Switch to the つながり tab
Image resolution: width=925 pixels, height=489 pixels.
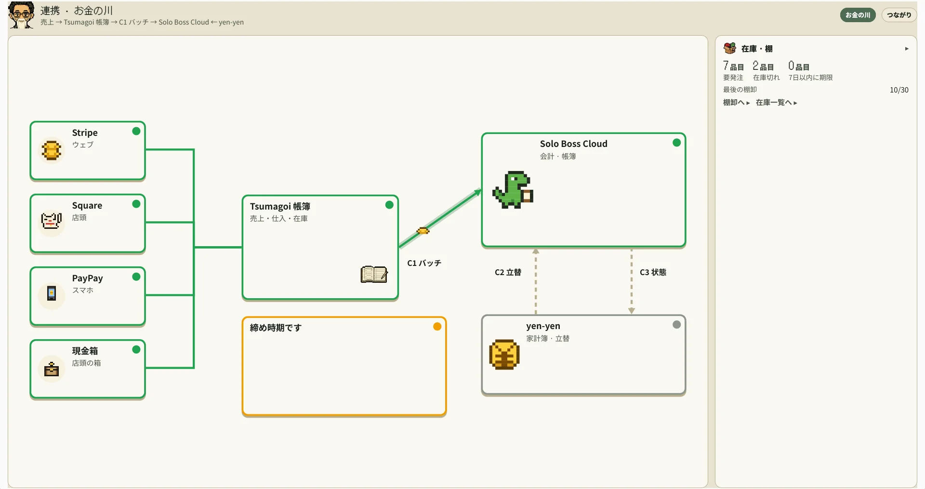coord(899,15)
